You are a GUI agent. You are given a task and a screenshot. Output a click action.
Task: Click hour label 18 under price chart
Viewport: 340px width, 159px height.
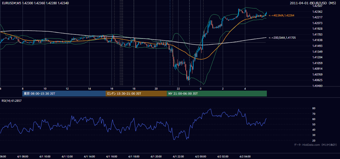click(x=134, y=89)
